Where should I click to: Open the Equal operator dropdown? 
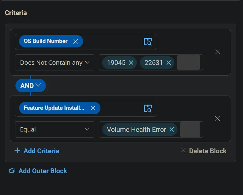coord(55,129)
